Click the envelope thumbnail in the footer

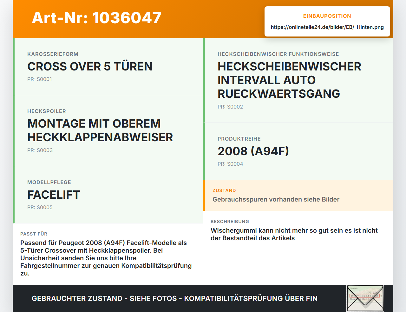click(x=365, y=298)
